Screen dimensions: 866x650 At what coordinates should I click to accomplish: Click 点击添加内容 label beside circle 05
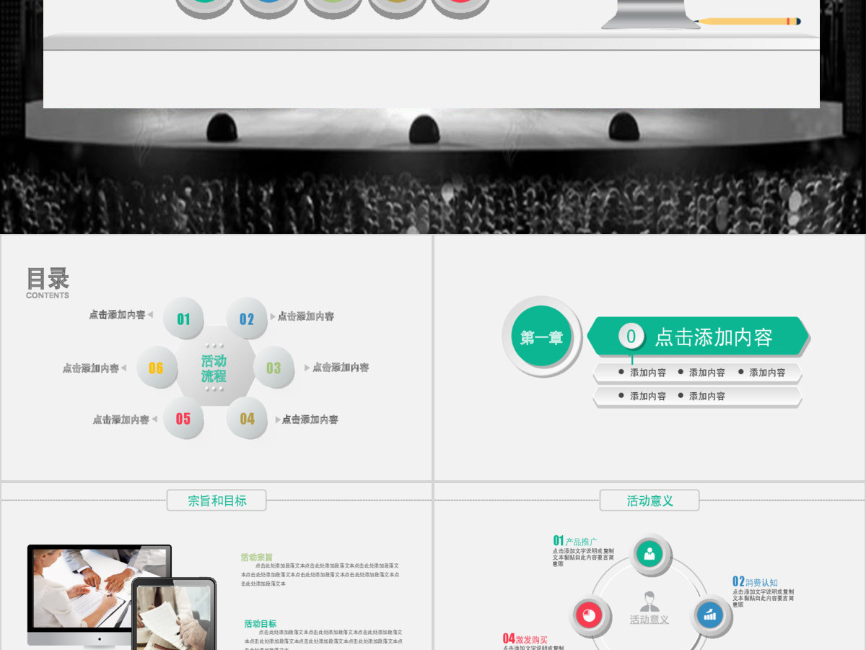pos(121,419)
